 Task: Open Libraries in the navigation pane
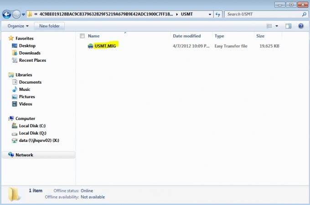tap(24, 75)
